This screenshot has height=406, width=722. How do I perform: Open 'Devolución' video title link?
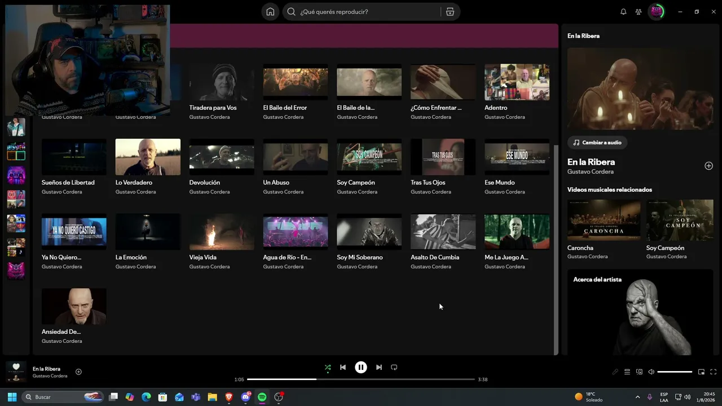point(205,183)
